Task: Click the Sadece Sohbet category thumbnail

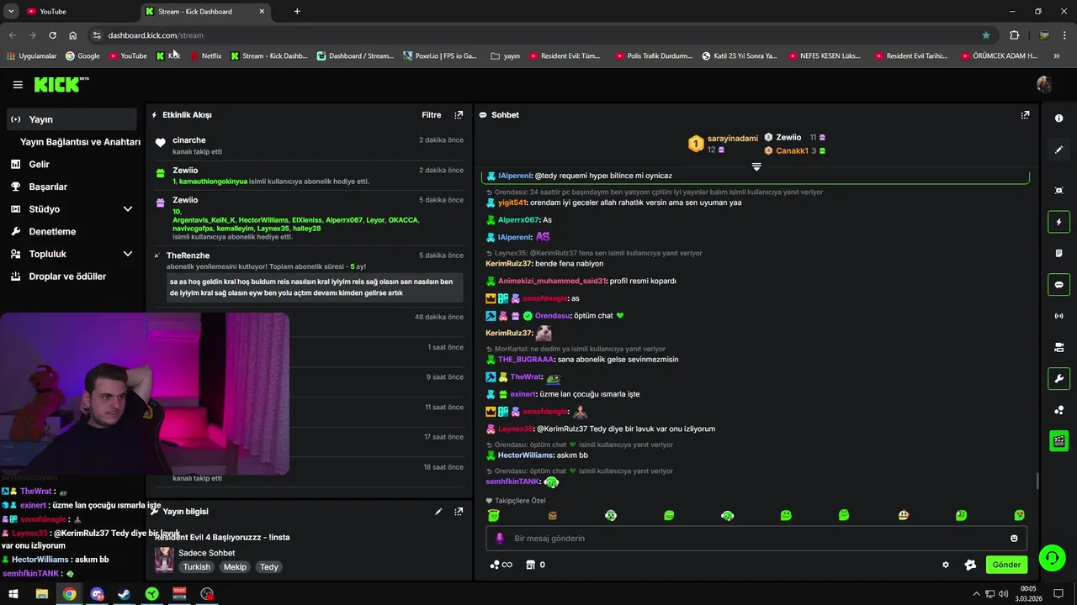Action: [x=165, y=560]
